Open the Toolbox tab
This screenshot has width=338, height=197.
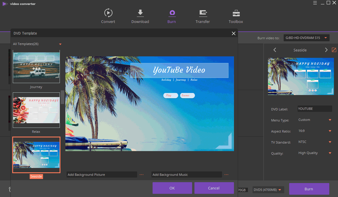(x=236, y=16)
